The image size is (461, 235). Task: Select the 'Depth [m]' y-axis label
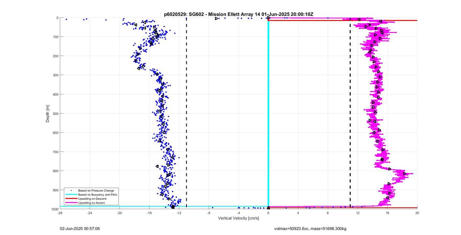(x=48, y=113)
